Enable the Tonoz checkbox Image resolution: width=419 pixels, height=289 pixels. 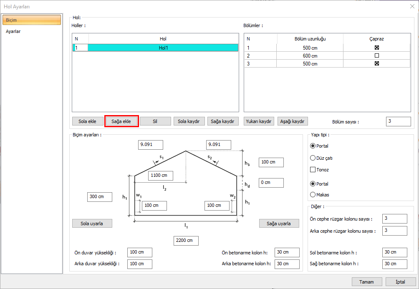(313, 170)
